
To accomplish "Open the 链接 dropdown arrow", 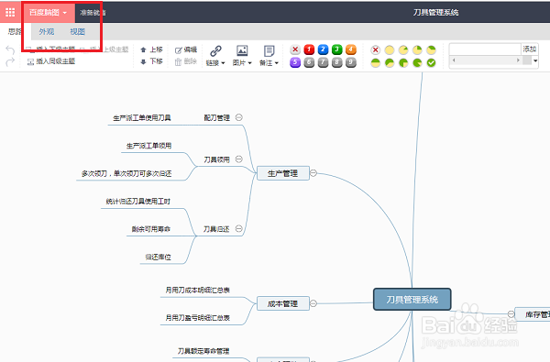I will tap(223, 63).
